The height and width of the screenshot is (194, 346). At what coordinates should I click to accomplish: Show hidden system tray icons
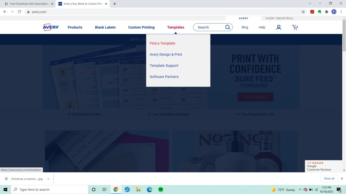tap(300, 190)
